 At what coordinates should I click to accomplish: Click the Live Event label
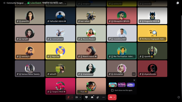click(36, 3)
